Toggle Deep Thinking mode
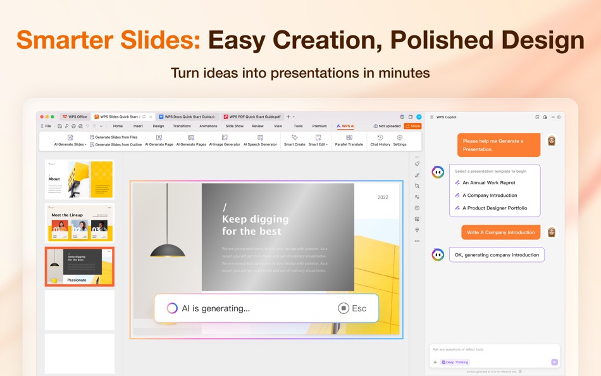601x376 pixels. pyautogui.click(x=455, y=362)
